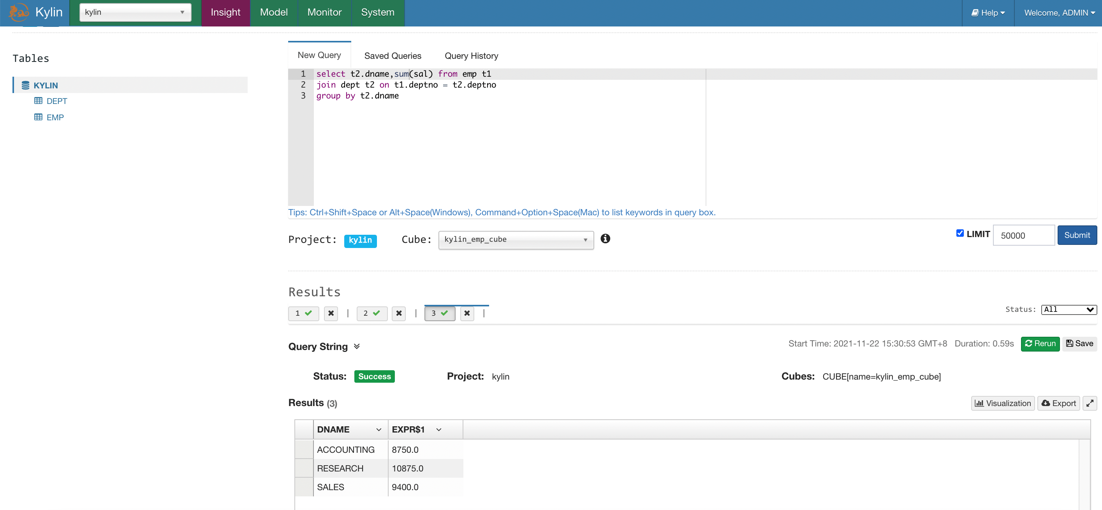The width and height of the screenshot is (1102, 510).
Task: Select the EMP table in tree
Action: 55,117
